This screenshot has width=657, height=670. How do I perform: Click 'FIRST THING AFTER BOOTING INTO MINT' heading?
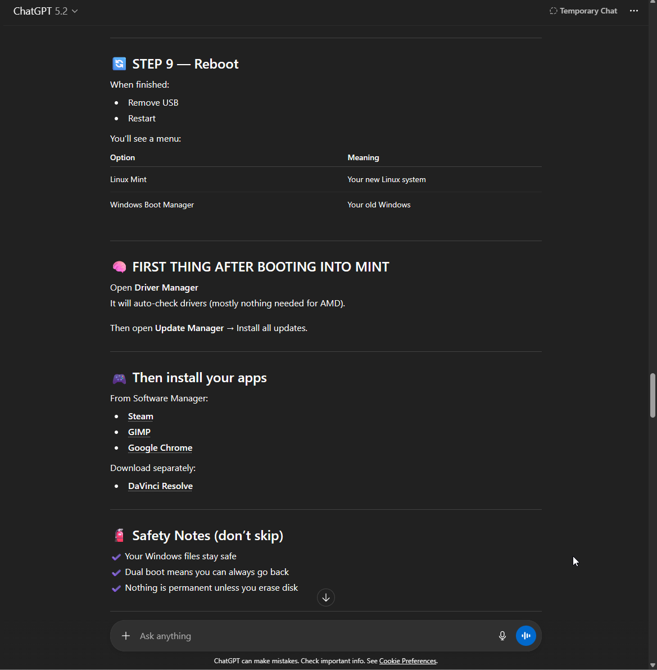(261, 267)
